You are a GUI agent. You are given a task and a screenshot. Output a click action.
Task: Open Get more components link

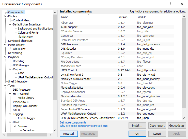[73, 122]
